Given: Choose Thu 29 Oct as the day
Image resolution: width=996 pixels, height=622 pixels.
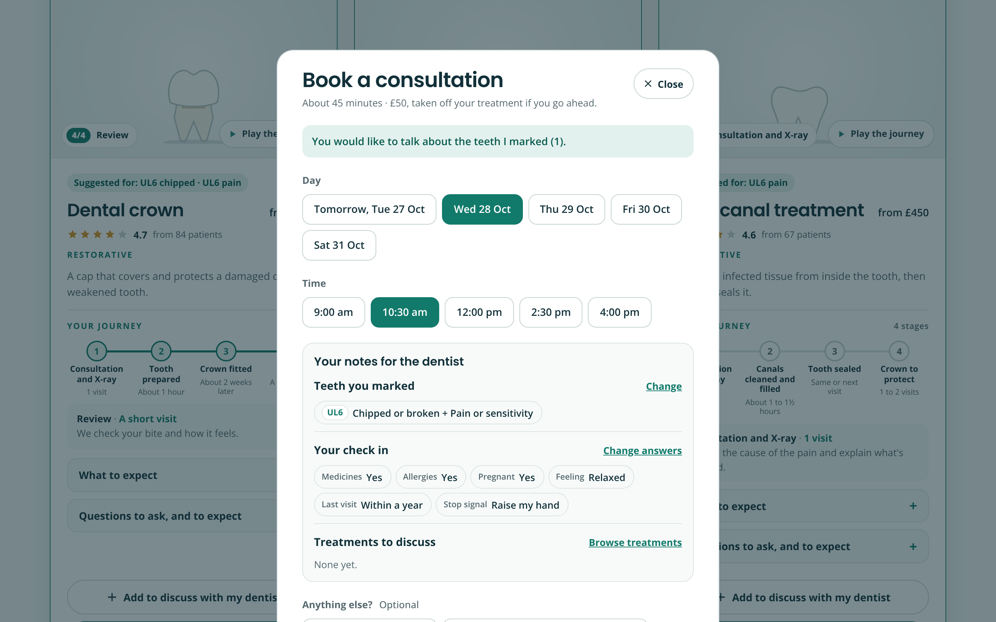Looking at the screenshot, I should 566,209.
